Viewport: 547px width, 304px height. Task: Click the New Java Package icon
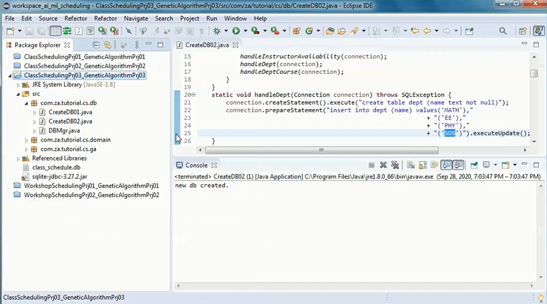coord(297,31)
